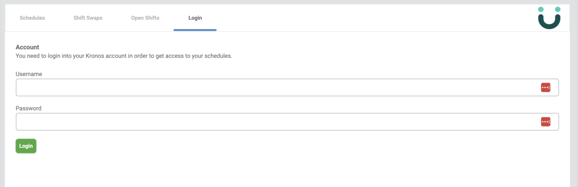This screenshot has height=187, width=578.
Task: Click the Kronos account instruction text
Action: 124,56
